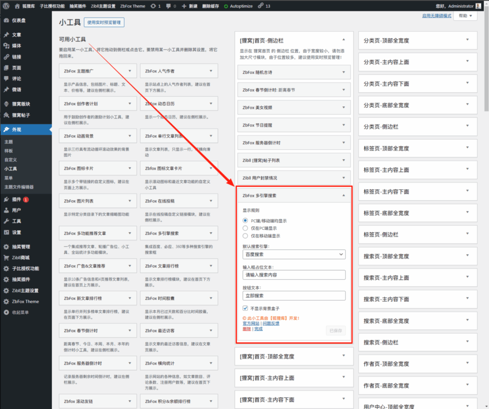Screen dimensions: 489x409
Task: Expand 搜索页-侧边栏 widget area
Action: point(467,342)
